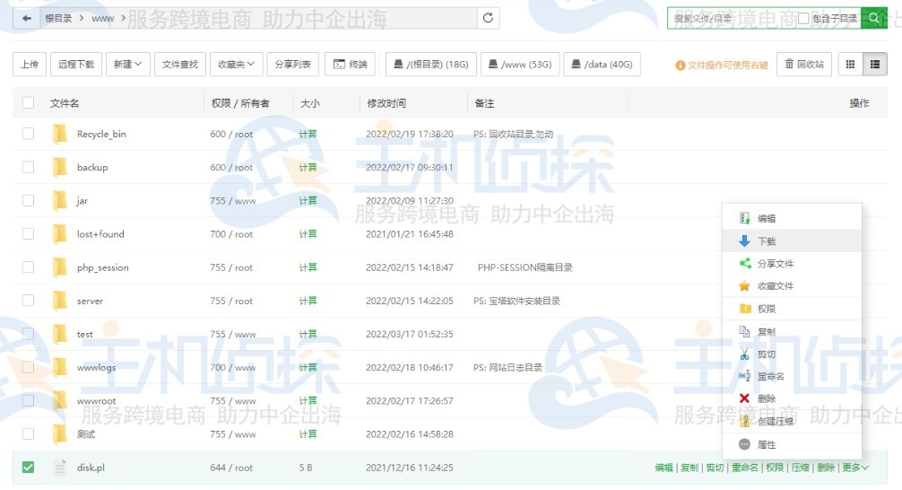Toggle the select-all checkbox in the header
Screen dimensions: 902x490
pyautogui.click(x=28, y=103)
